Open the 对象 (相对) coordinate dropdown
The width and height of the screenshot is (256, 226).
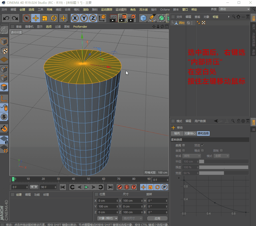pyautogui.click(x=108, y=218)
